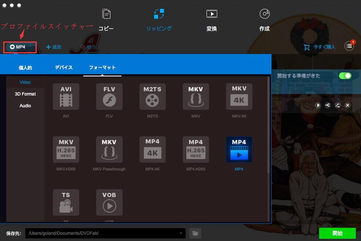Choose the MP4.H265 format icon
Image resolution: width=361 pixels, height=241 pixels.
196,150
